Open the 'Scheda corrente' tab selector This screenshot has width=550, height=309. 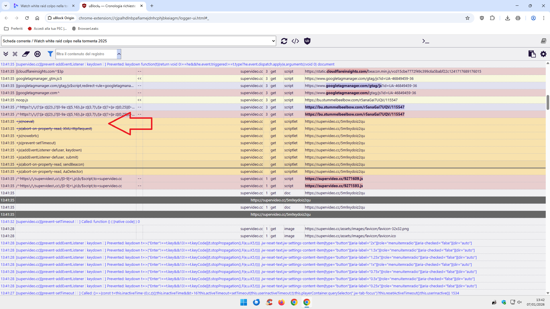tap(139, 41)
